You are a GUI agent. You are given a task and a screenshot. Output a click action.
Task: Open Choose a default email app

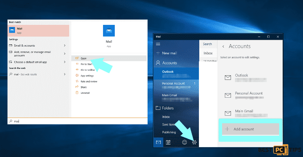(30, 62)
